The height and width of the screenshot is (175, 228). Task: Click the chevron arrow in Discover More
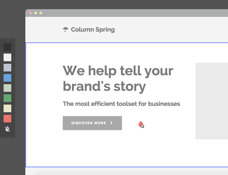click(x=111, y=123)
